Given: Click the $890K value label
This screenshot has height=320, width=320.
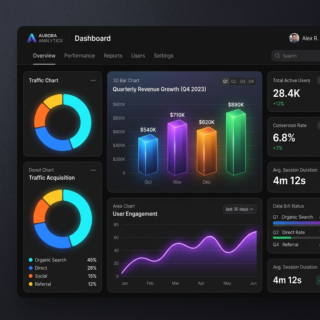Looking at the screenshot, I should coord(236,105).
